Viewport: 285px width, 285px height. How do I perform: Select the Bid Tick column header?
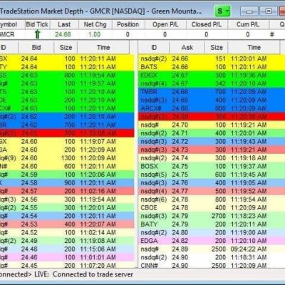37,24
